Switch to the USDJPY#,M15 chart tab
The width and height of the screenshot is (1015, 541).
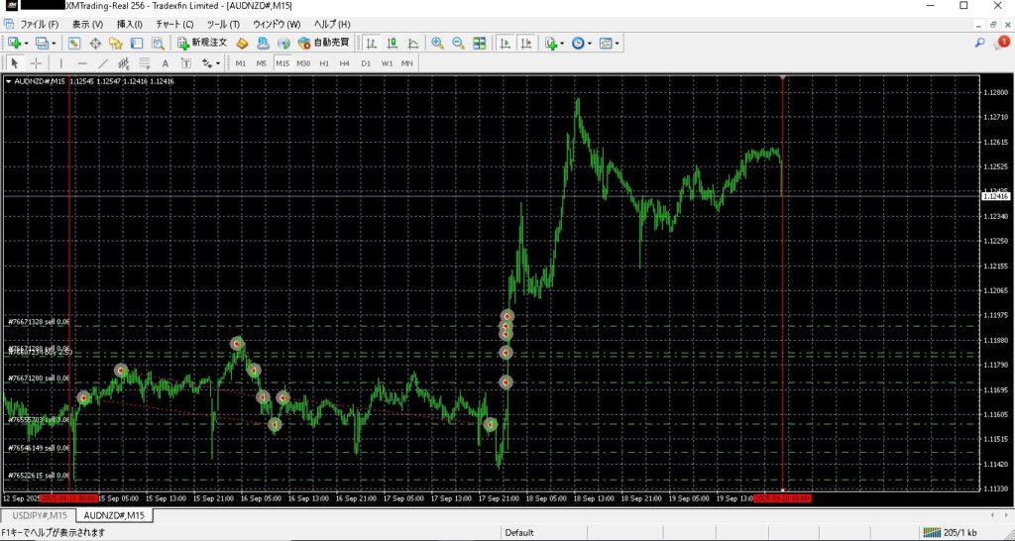pos(40,516)
